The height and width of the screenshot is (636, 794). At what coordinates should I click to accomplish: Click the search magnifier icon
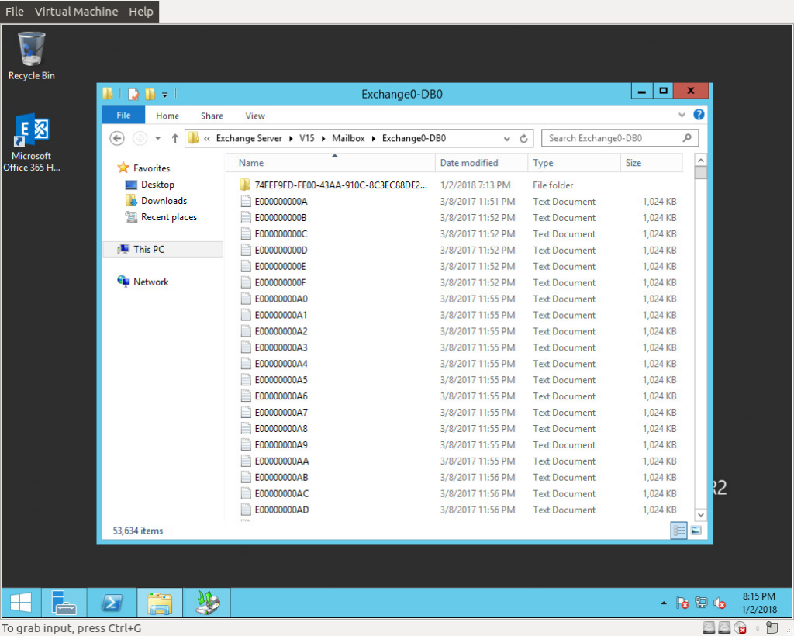pyautogui.click(x=687, y=138)
